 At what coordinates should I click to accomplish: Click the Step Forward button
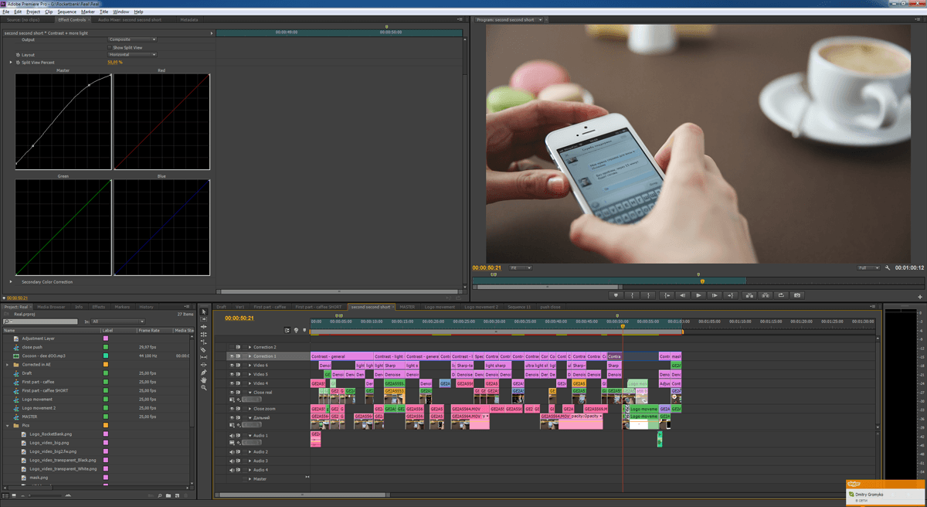[715, 295]
